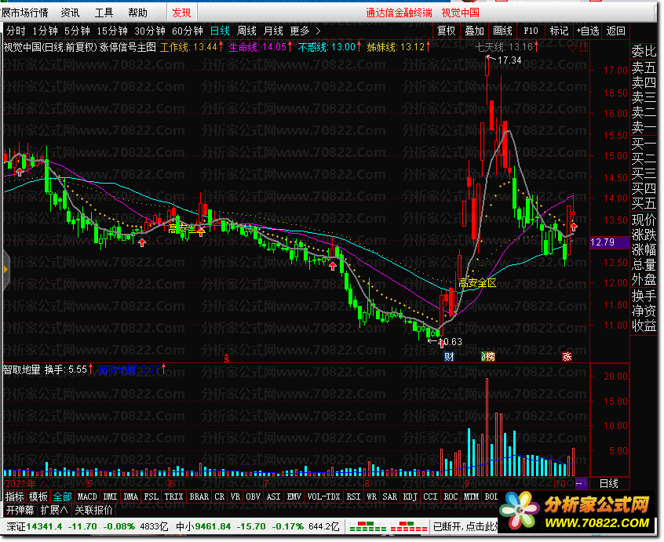The image size is (664, 542).
Task: Click the purple -- box on time axis
Action: coord(581,483)
